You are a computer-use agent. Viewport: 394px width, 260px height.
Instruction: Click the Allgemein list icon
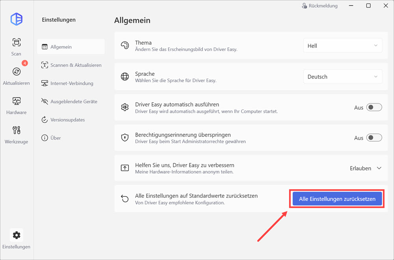click(45, 47)
